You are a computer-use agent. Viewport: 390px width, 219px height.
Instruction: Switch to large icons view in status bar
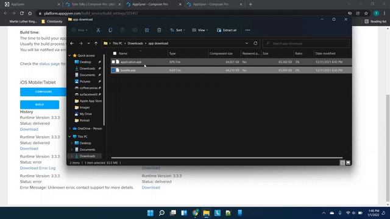[x=348, y=162]
